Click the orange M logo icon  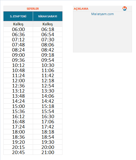pos(125,9)
